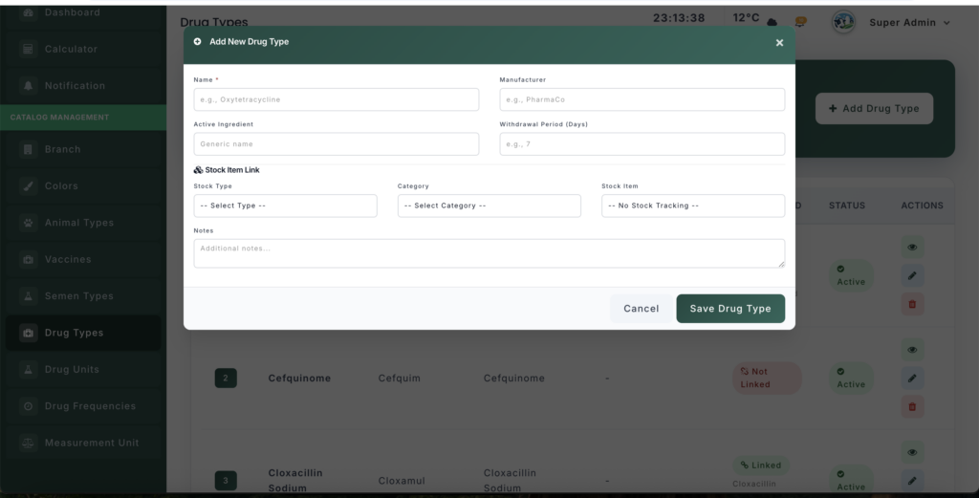Click the red trash icon for Cefquinome
The image size is (979, 498).
coord(912,407)
